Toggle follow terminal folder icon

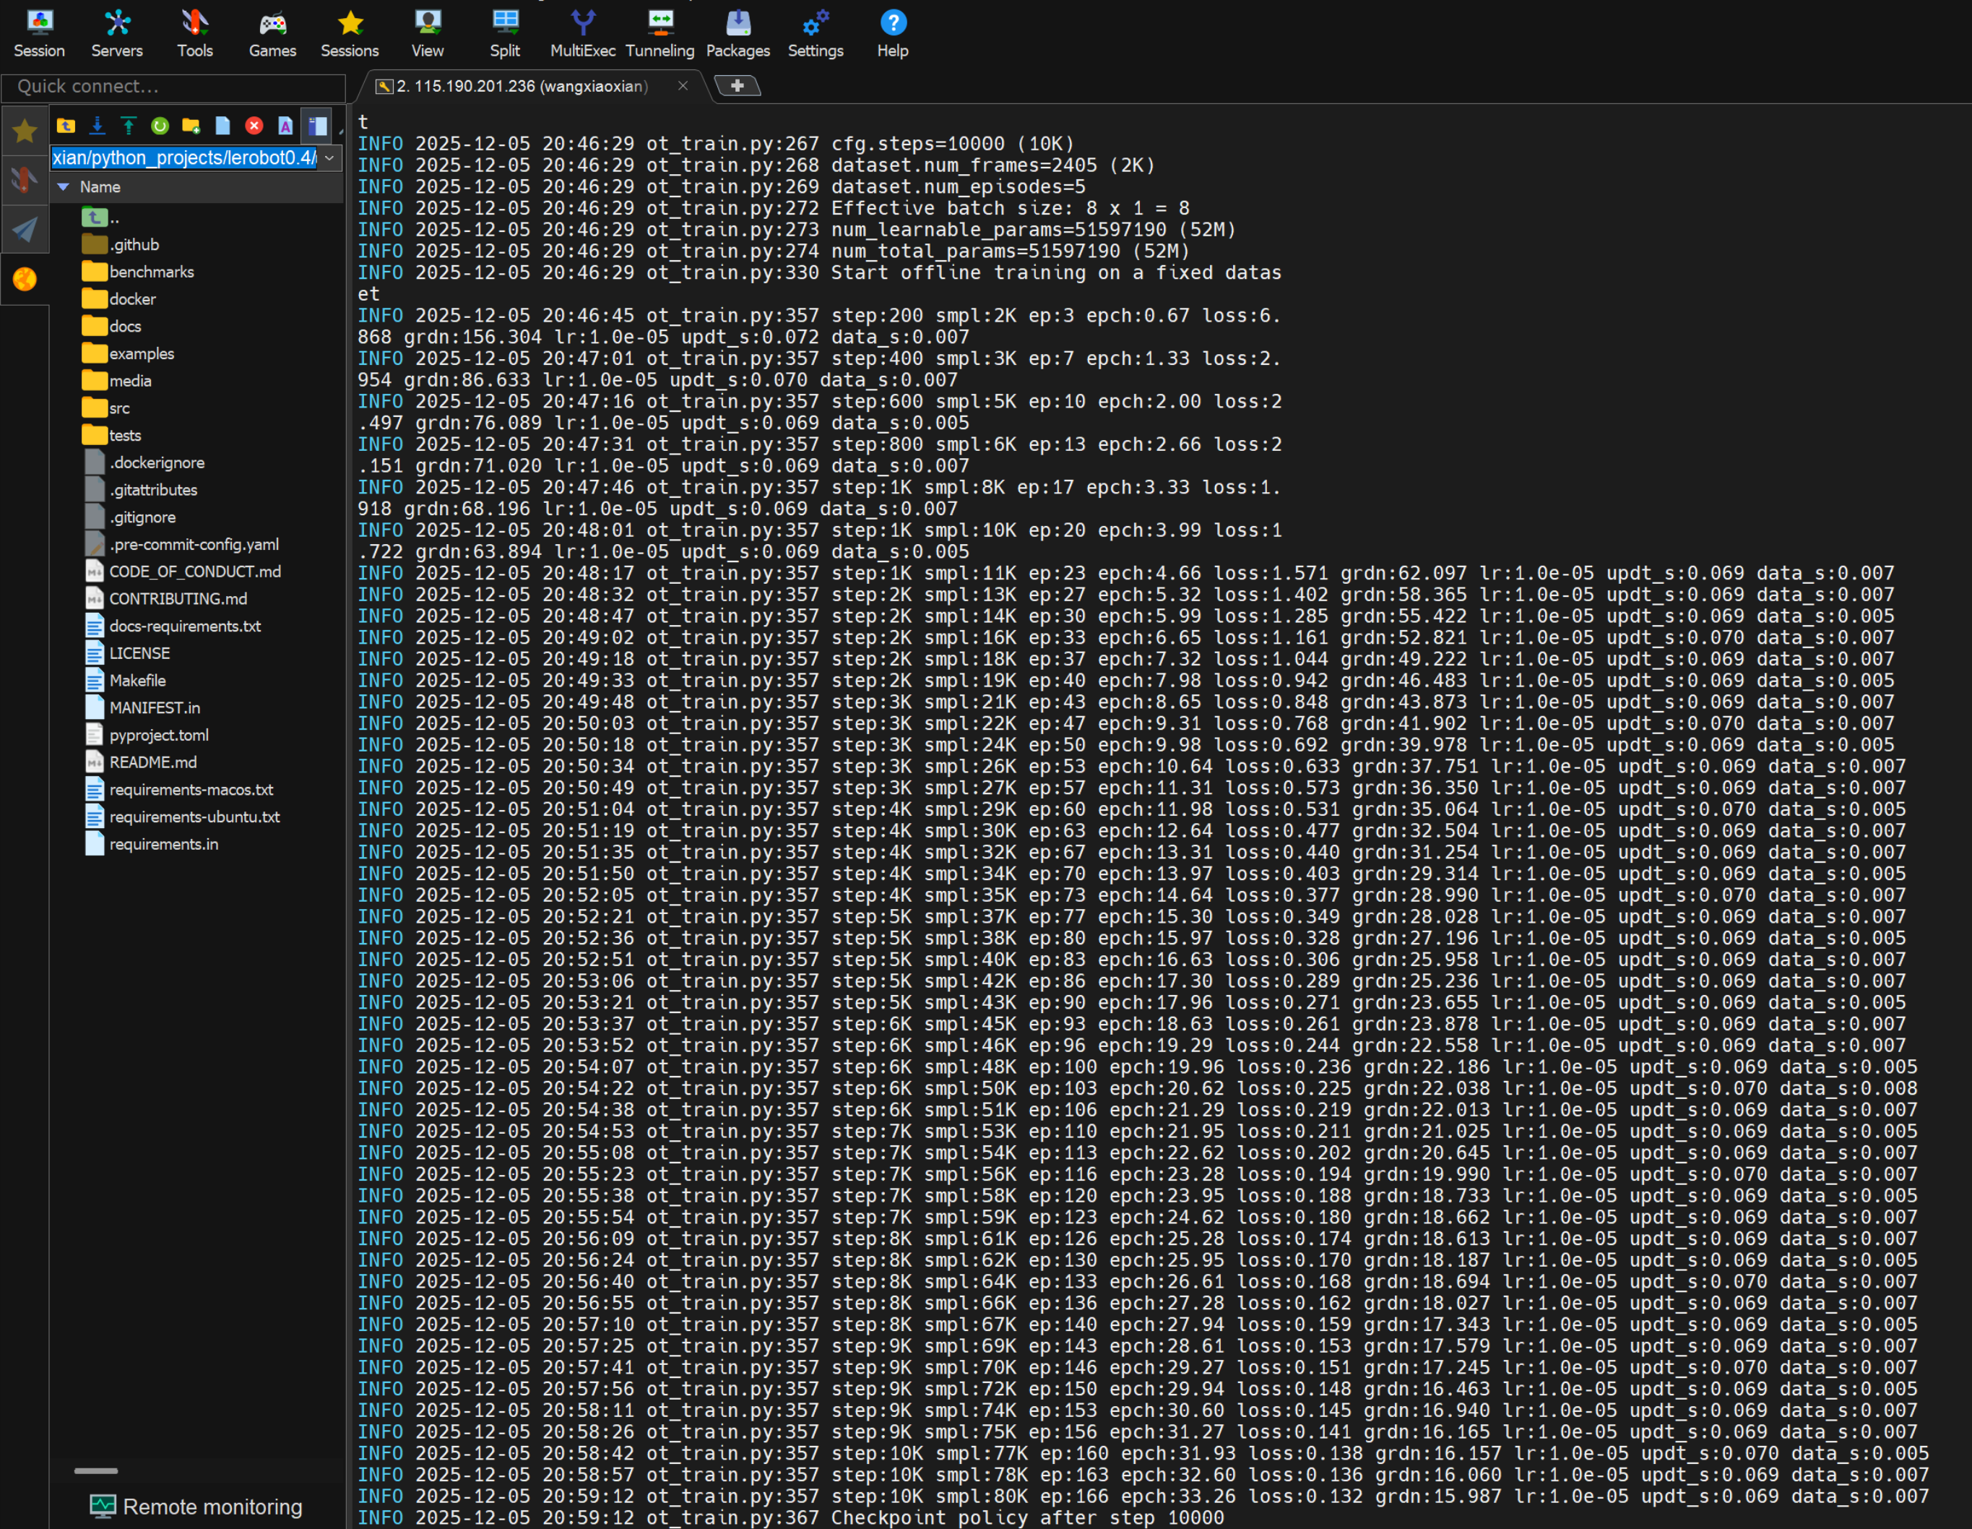point(317,126)
